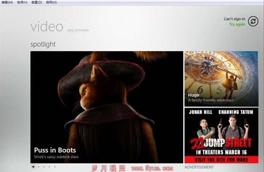
Task: Select the second spotlight page dot
Action: (x=39, y=167)
